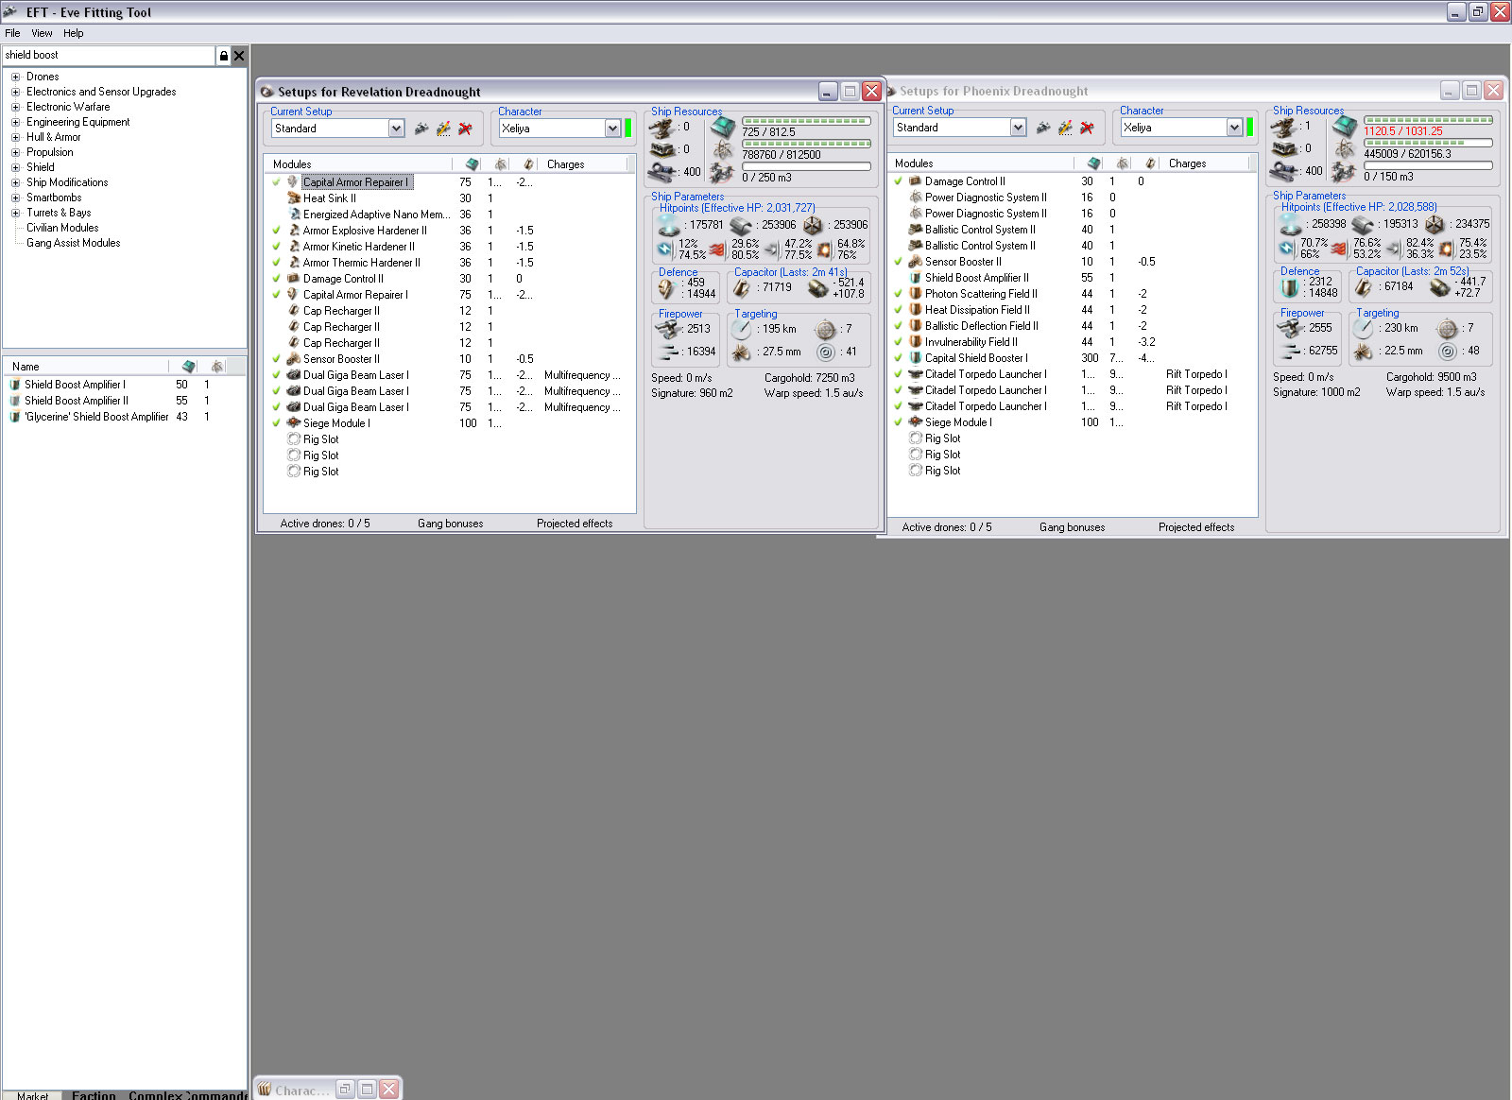
Task: Open the View menu
Action: coord(42,33)
